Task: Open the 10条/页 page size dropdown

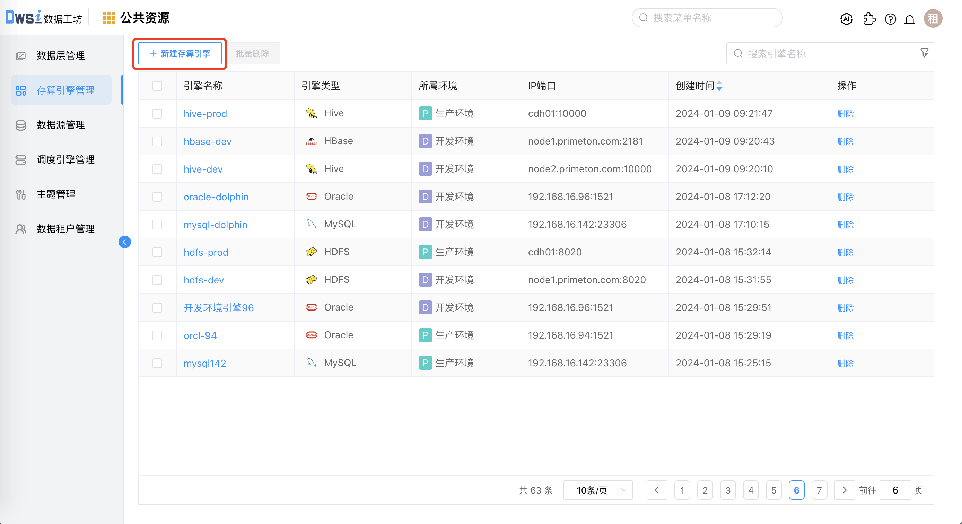Action: click(x=597, y=490)
